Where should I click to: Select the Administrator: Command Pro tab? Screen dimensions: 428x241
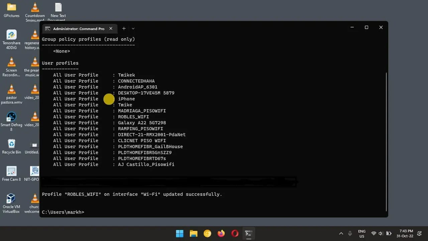click(x=79, y=28)
